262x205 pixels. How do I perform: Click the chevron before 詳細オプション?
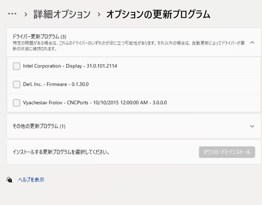coord(26,14)
